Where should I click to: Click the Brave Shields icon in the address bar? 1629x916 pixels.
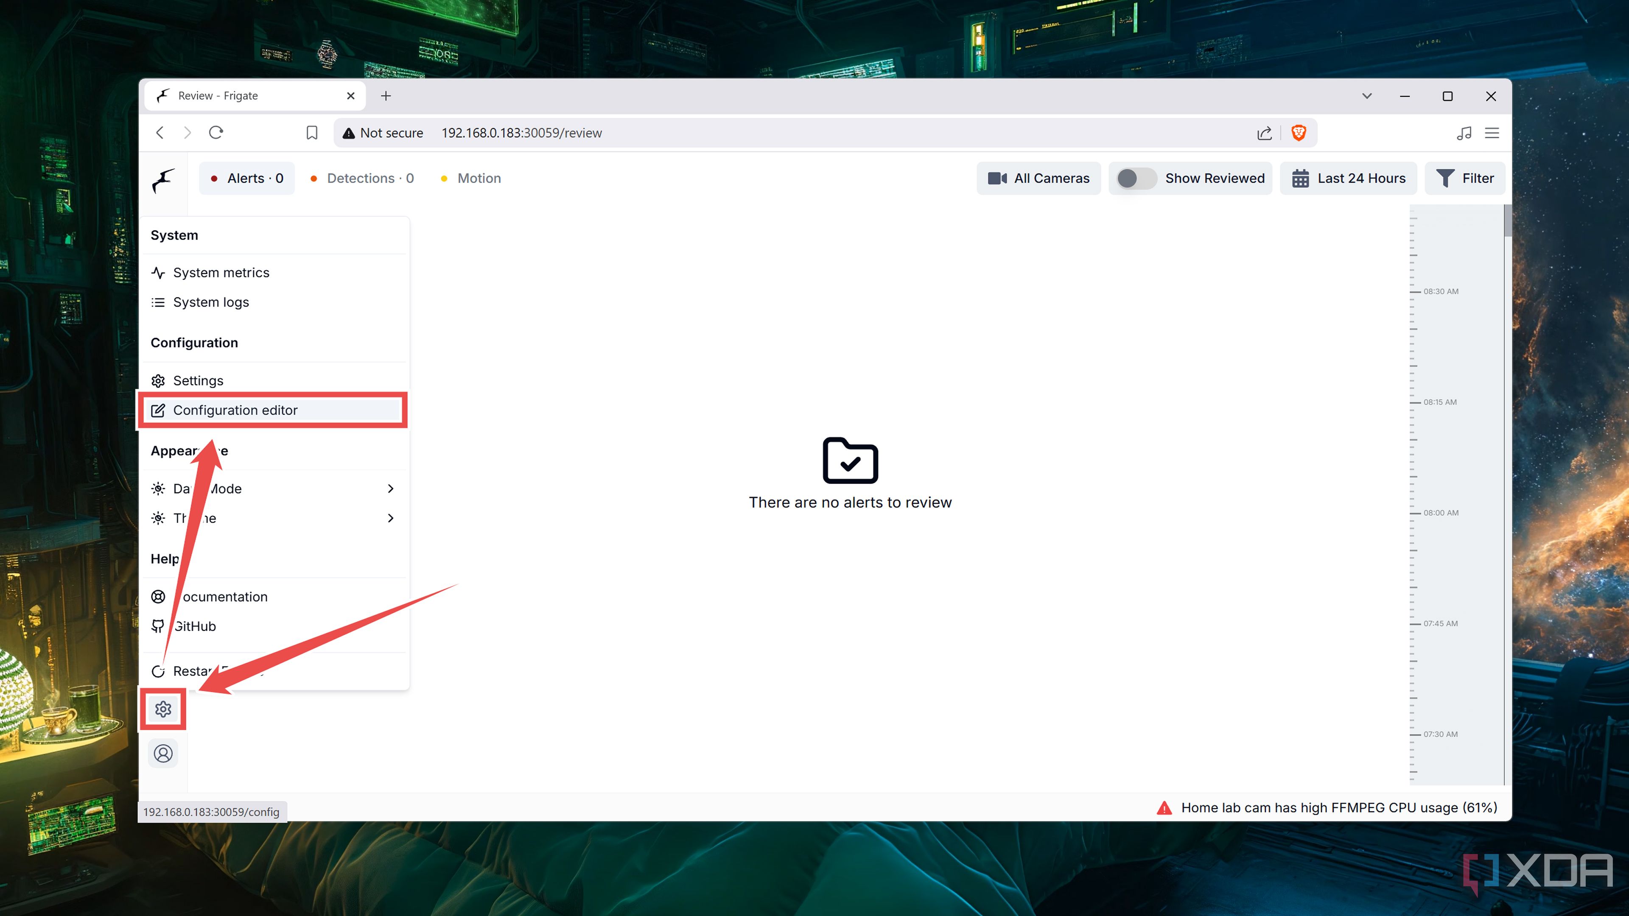1298,133
